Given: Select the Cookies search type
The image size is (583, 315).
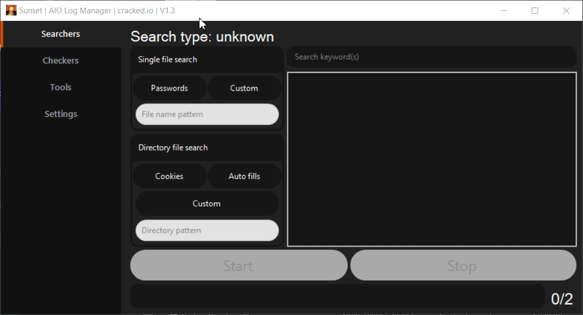Looking at the screenshot, I should coord(170,176).
